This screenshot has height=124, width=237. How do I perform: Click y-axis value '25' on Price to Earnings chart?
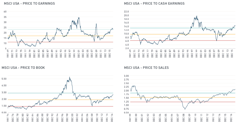click(5, 27)
